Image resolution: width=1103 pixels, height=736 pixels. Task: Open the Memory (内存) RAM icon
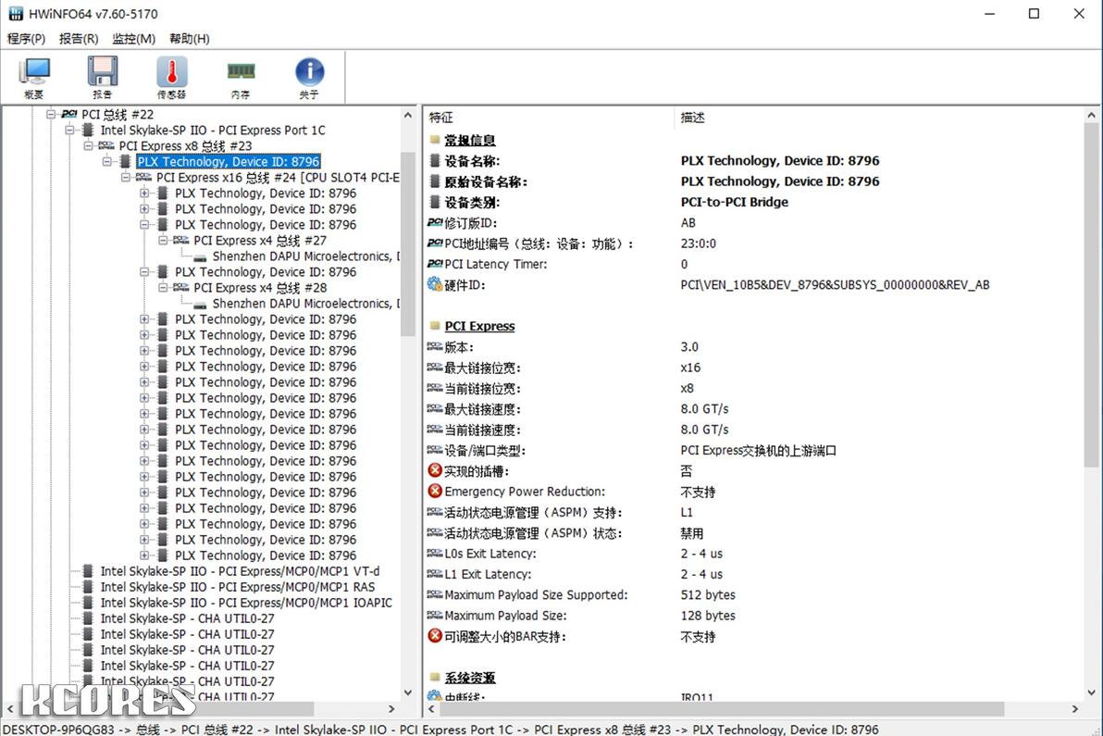click(x=241, y=78)
